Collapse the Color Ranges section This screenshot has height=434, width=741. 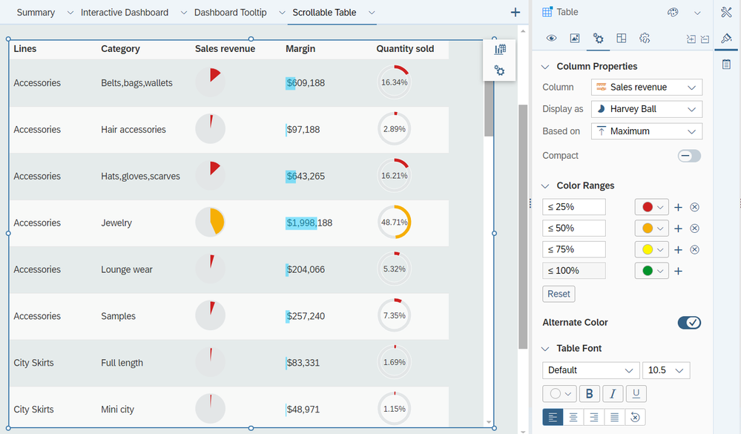coord(545,185)
